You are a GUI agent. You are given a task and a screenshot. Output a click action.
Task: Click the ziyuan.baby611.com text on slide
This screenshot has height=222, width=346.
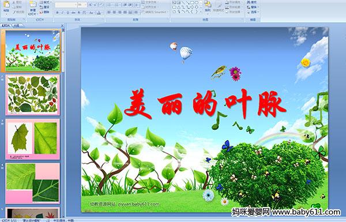138,204
